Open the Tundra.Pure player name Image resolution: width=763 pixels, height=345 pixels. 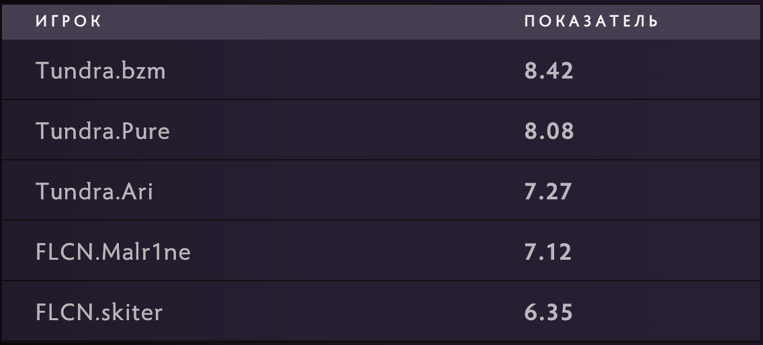click(x=103, y=131)
